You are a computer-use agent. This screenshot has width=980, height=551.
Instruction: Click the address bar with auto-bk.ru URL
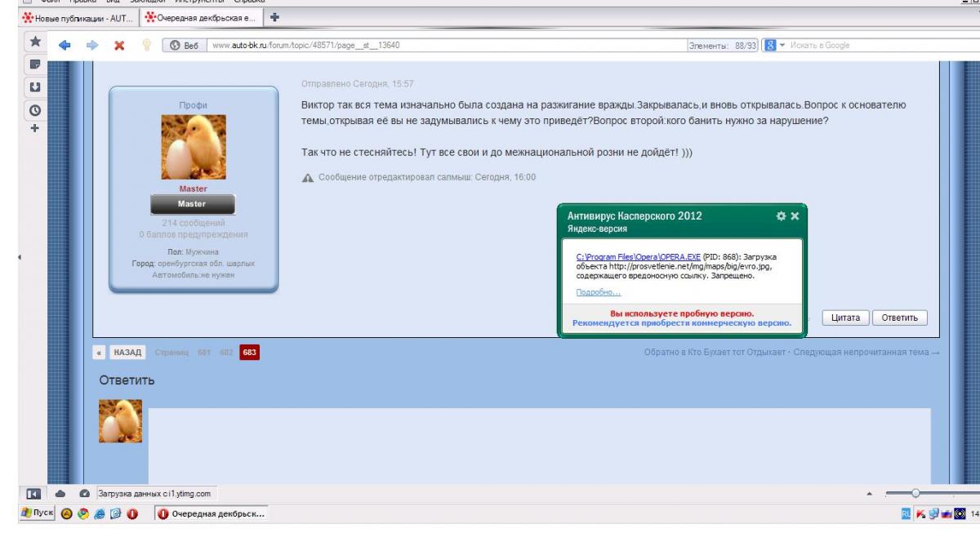coord(448,45)
